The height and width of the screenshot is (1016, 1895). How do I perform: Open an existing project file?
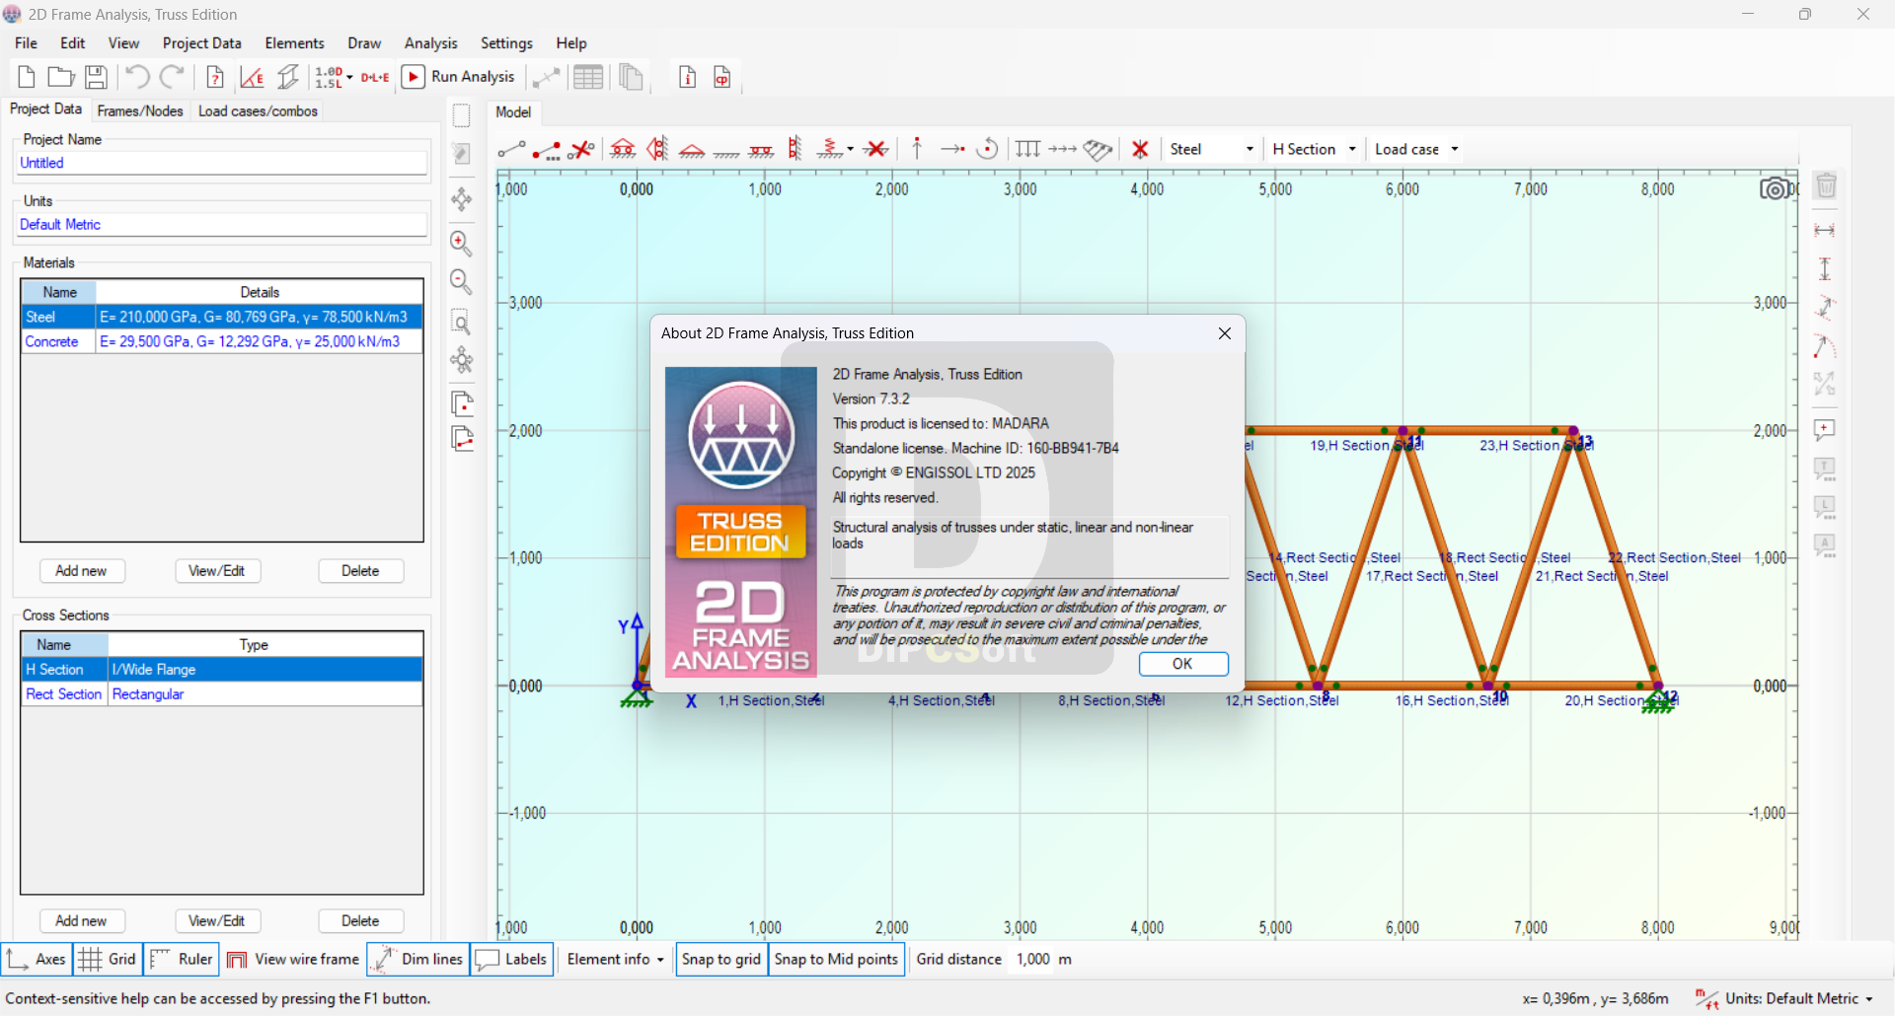(61, 77)
